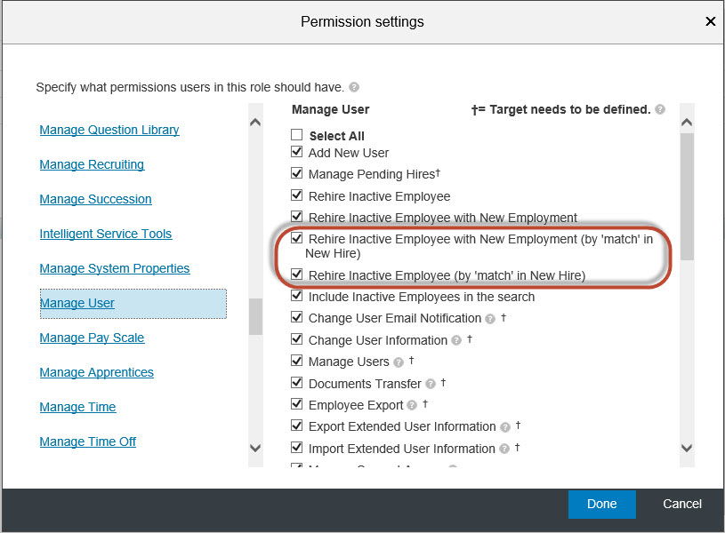The image size is (725, 533).
Task: Click help icon beside Employee Export
Action: click(412, 405)
